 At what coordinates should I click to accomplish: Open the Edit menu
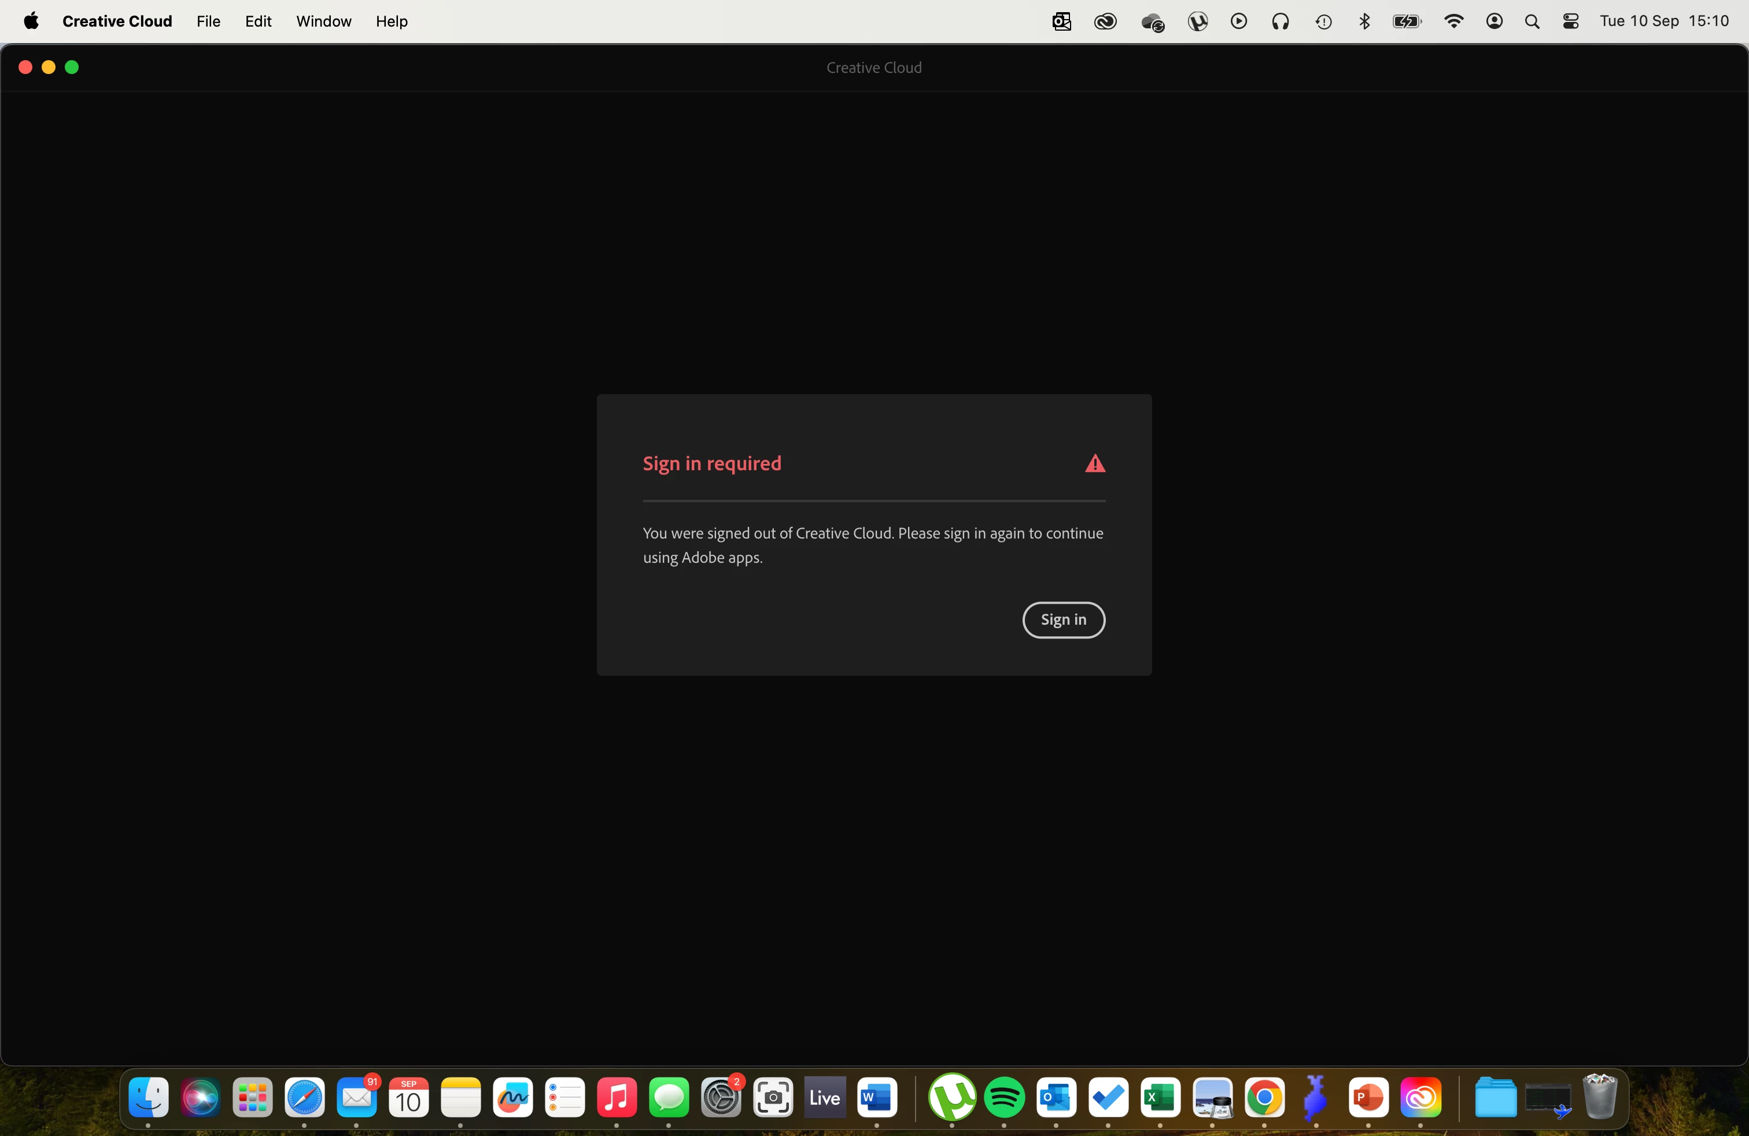click(258, 21)
